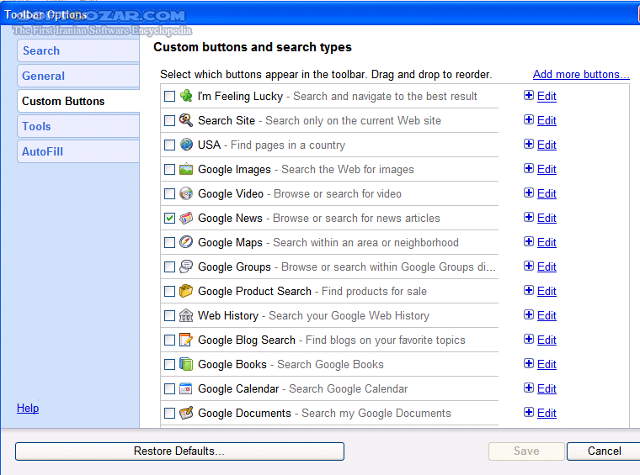The width and height of the screenshot is (640, 475).
Task: Expand the plus icon for Google Maps
Action: coord(529,241)
